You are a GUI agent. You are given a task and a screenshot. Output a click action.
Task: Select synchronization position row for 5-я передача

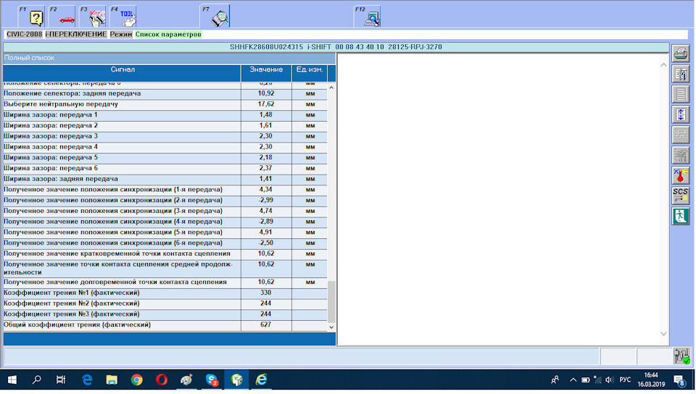tap(165, 232)
